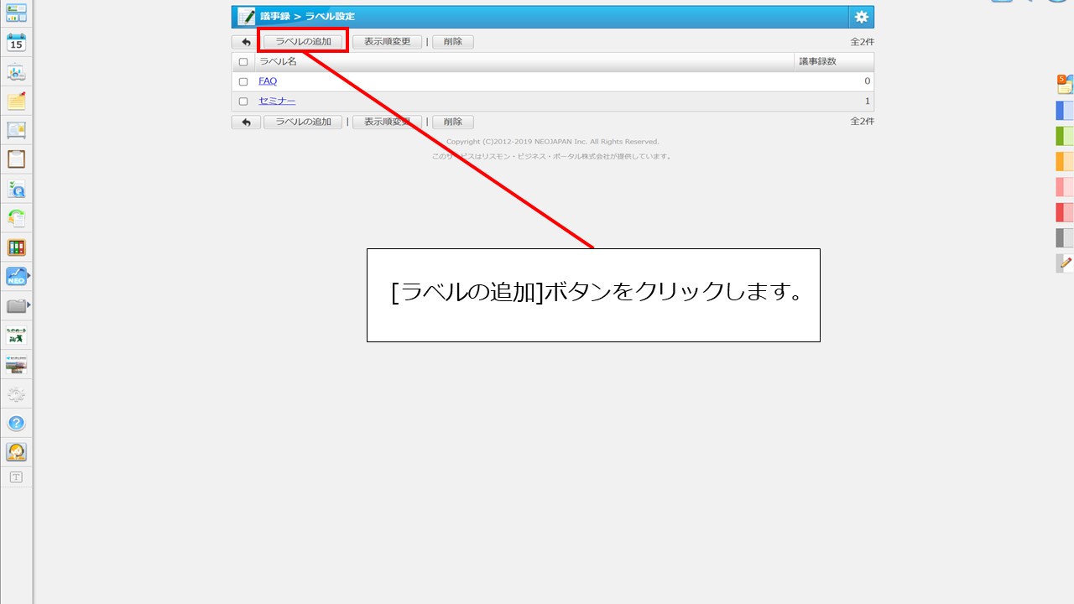Viewport: 1074px width, 604px height.
Task: Select the red sticky color swatch
Action: point(1065,212)
